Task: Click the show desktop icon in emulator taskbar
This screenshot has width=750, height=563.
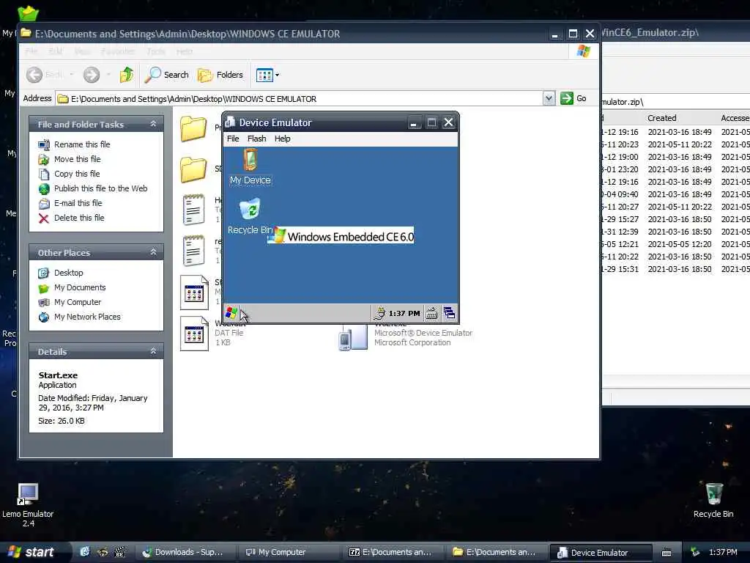Action: [x=449, y=313]
